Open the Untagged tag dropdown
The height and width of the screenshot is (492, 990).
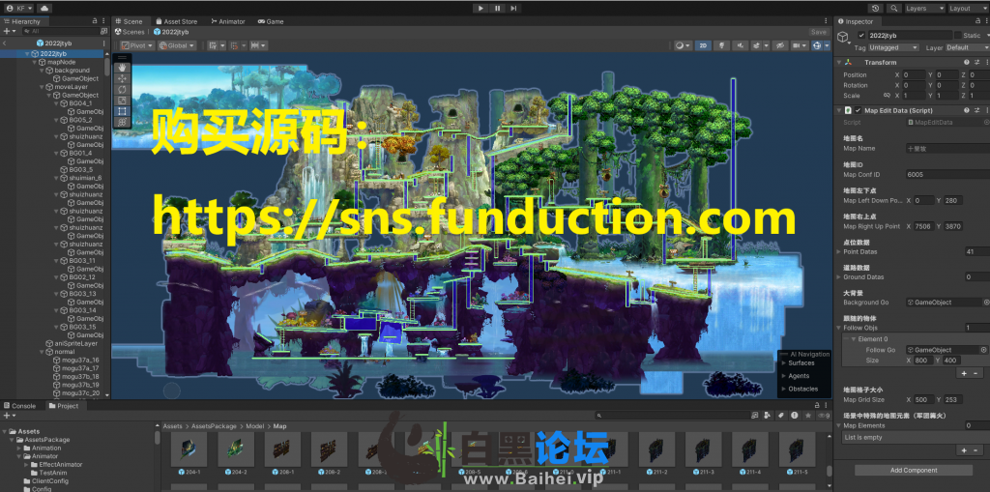tap(893, 47)
